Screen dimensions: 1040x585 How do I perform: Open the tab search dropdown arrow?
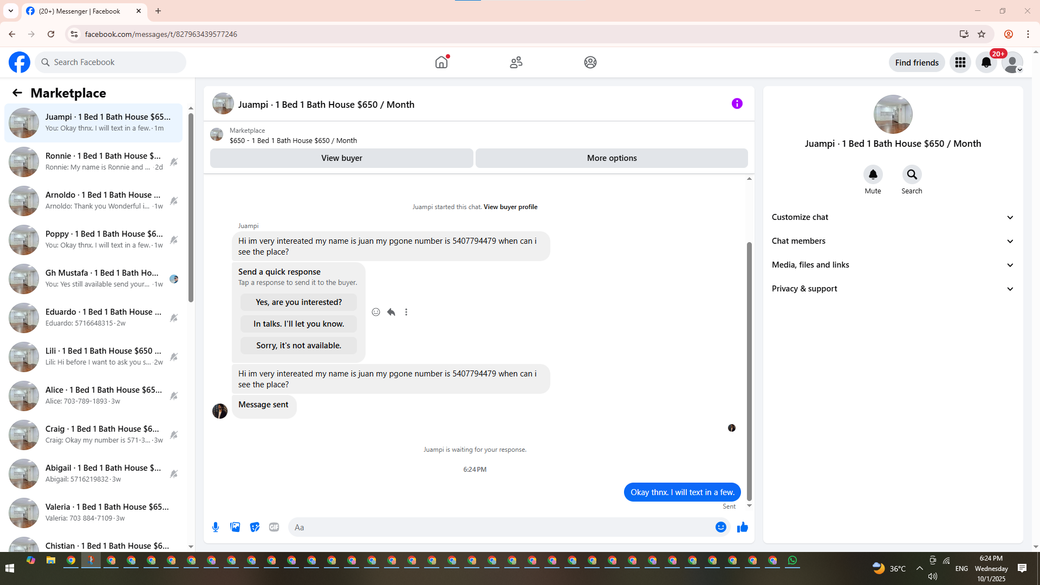pyautogui.click(x=11, y=11)
